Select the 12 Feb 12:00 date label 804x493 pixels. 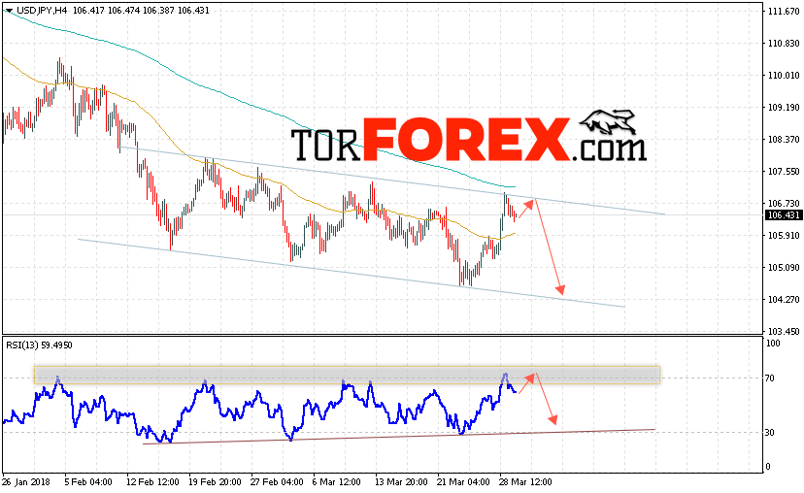[152, 482]
